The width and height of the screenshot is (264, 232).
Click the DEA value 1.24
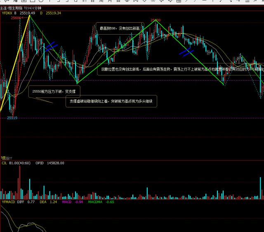53,202
